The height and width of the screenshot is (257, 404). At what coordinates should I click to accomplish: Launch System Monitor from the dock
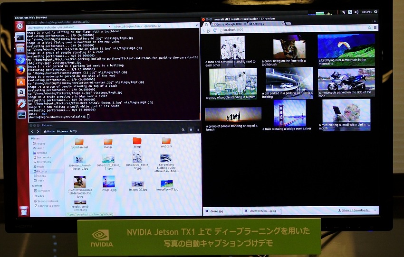(x=21, y=114)
